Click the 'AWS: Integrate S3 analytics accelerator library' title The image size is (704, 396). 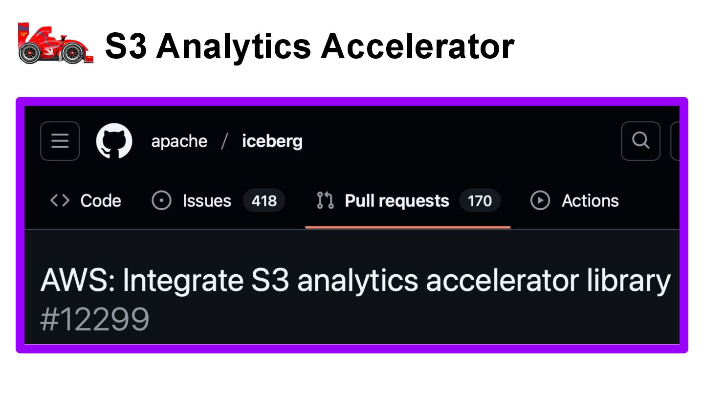(355, 281)
